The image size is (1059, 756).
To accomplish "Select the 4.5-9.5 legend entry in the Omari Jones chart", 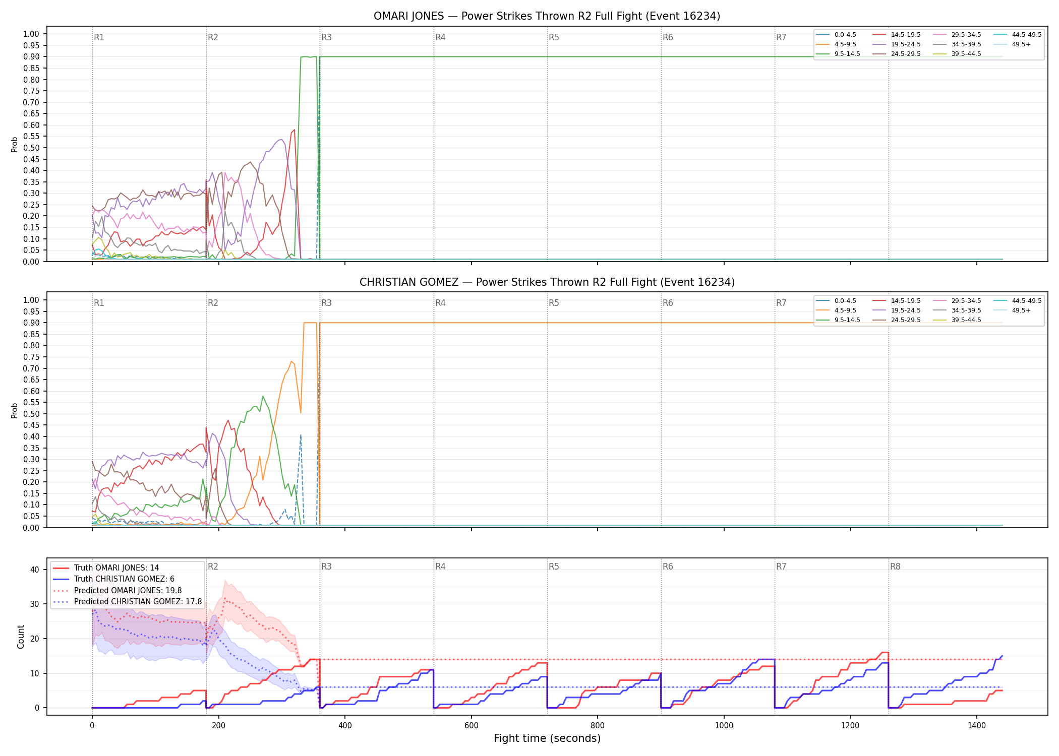I will pyautogui.click(x=837, y=44).
